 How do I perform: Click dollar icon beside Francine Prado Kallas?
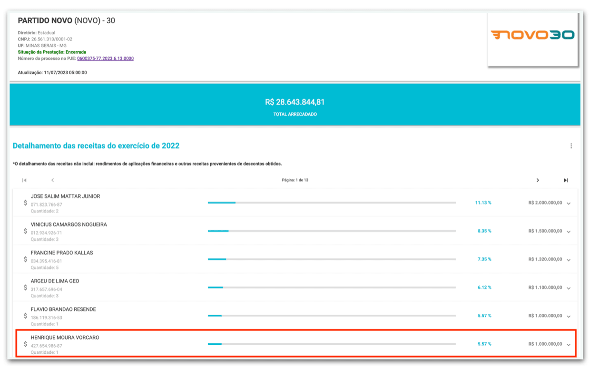(x=25, y=259)
